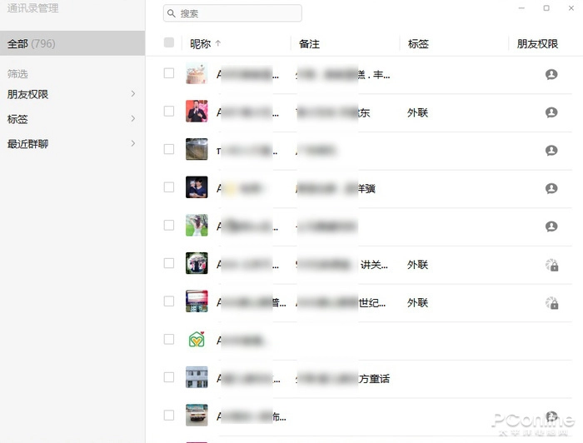
Task: Click the sort arrow beside 昵称 column
Action: [x=218, y=43]
